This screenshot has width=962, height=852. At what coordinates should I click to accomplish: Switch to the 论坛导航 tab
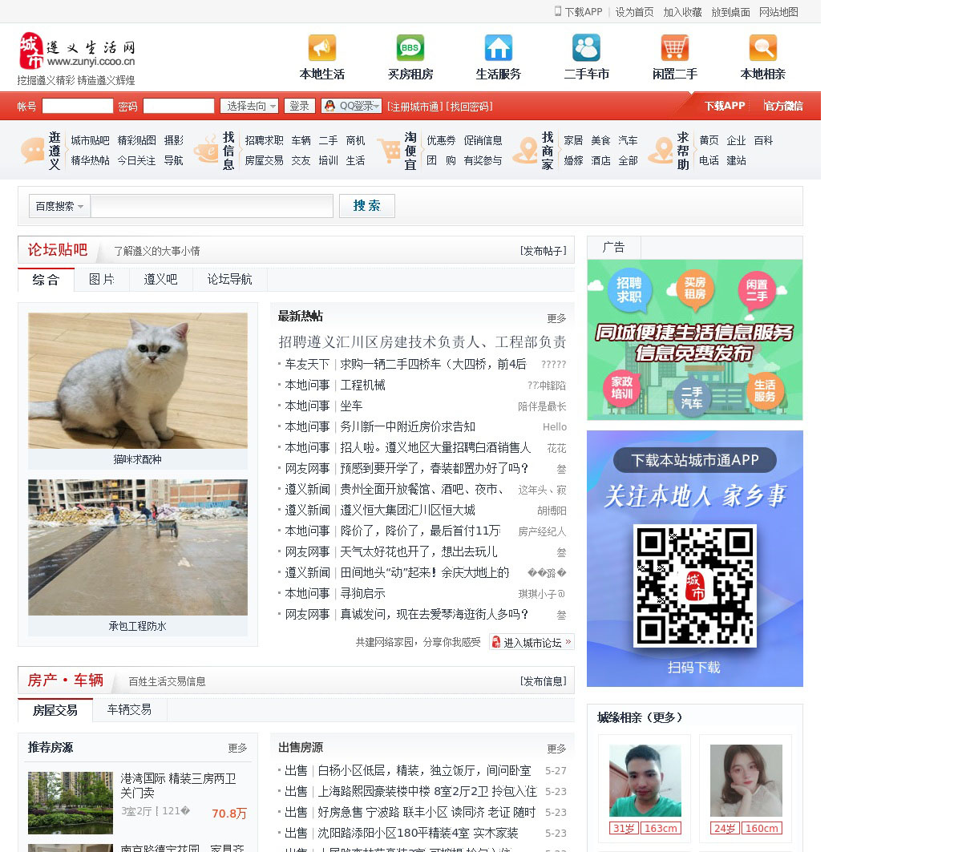(229, 279)
